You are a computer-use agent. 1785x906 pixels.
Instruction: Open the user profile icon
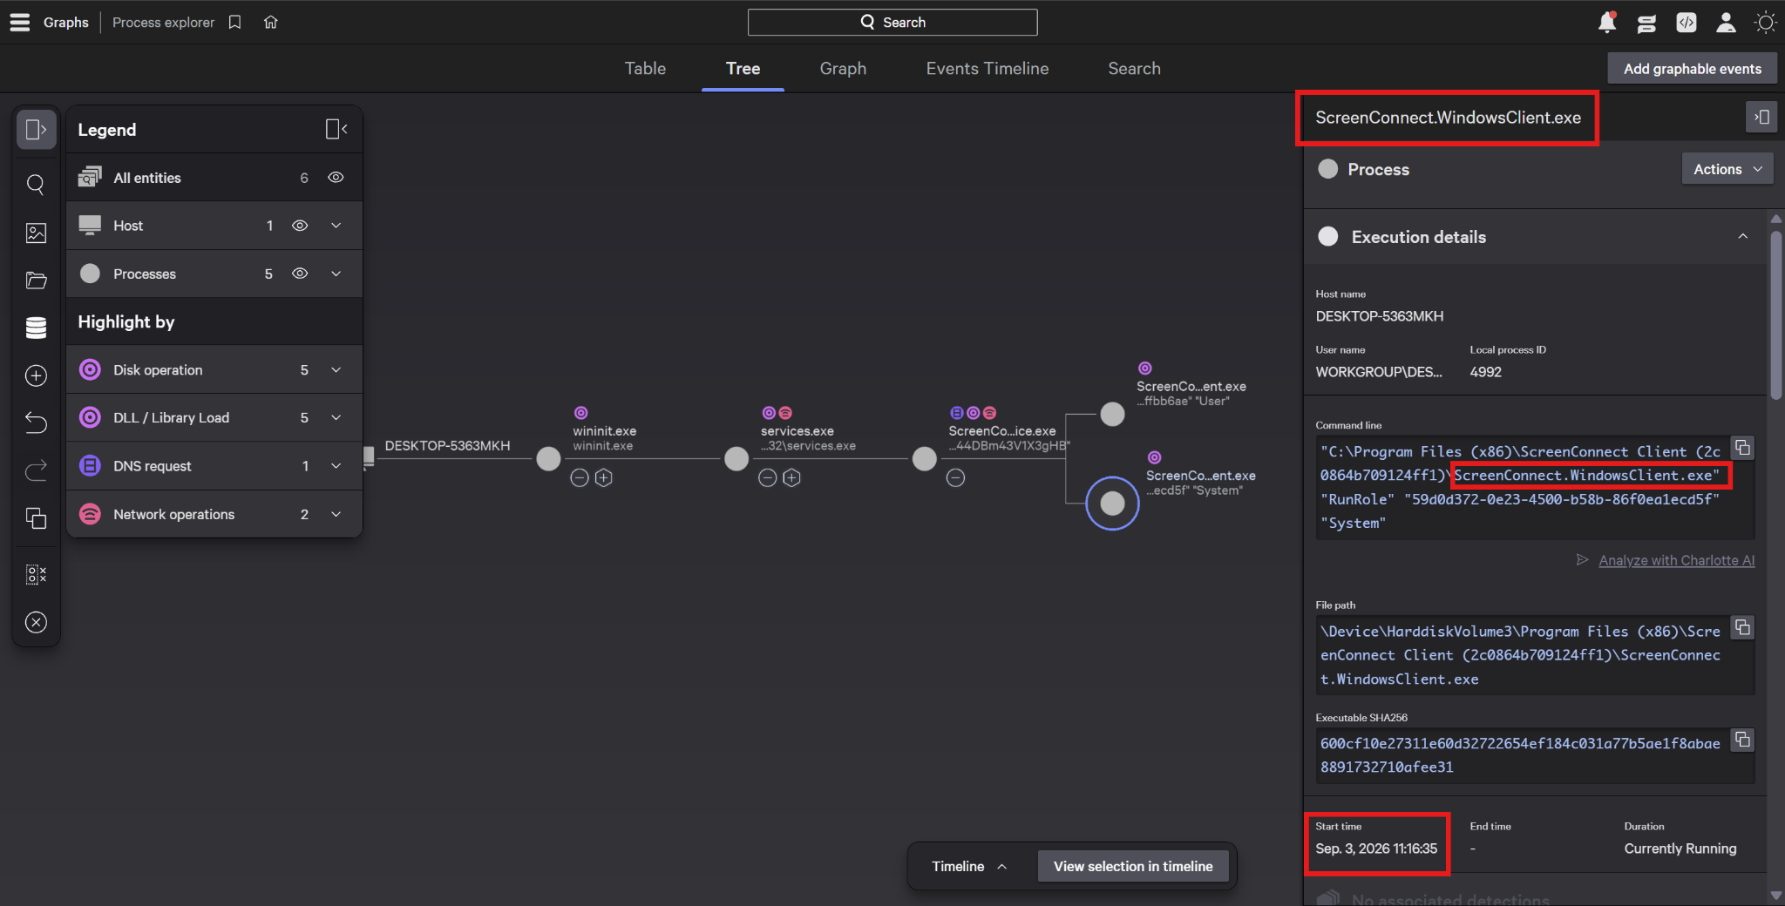[x=1726, y=23]
